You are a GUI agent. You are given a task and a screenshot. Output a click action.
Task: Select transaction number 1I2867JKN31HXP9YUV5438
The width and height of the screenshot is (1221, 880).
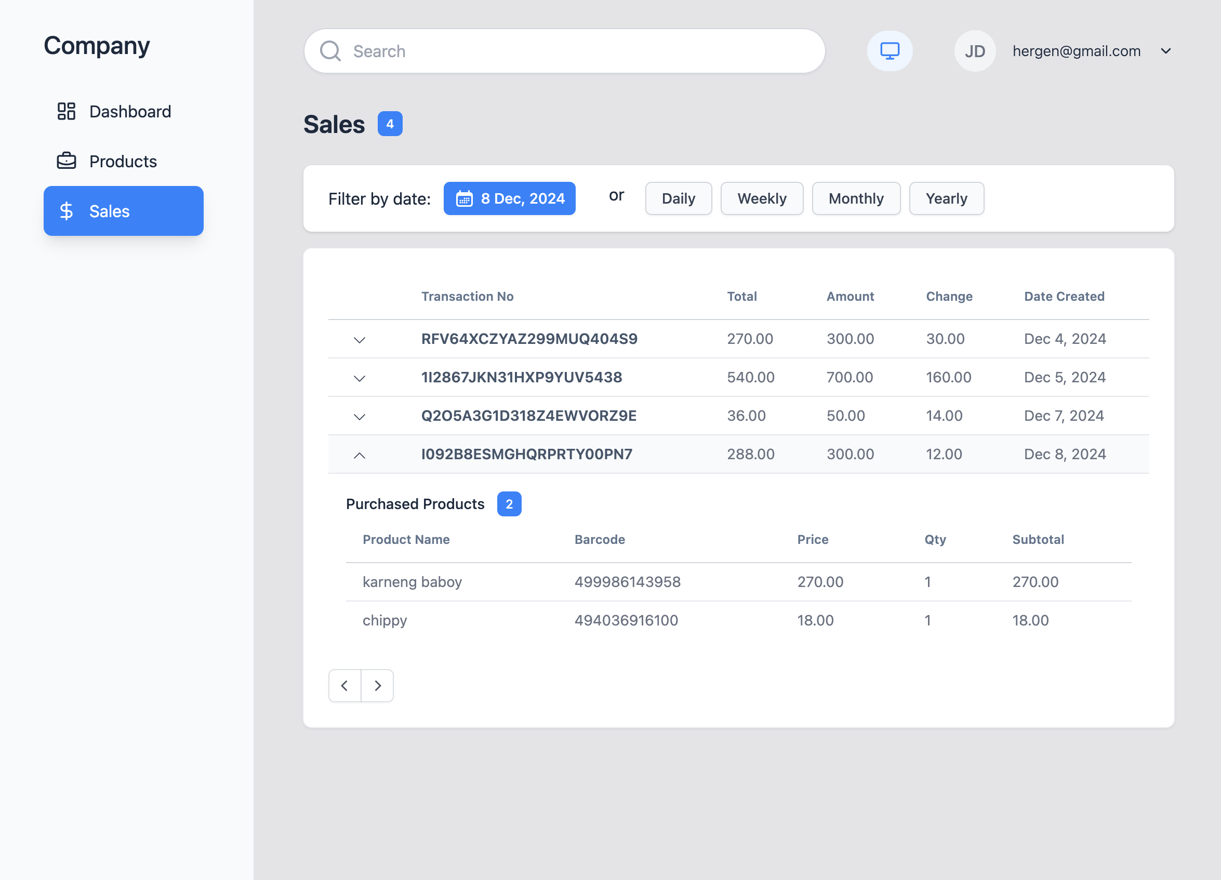522,377
